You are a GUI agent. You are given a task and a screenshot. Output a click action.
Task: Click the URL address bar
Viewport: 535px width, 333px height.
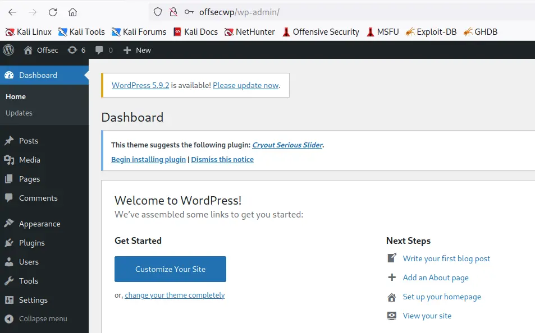[x=337, y=12]
